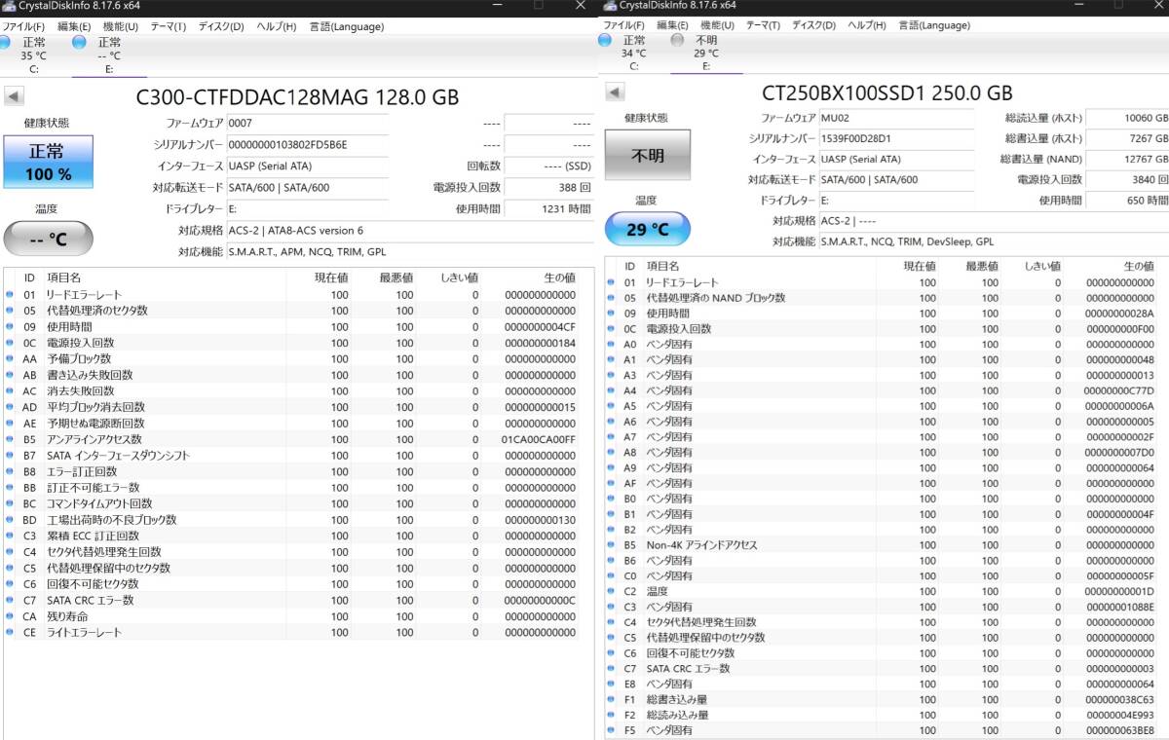Click the previous-disk arrow beside CT250BX100SSD1 title
This screenshot has height=740, width=1169.
pos(615,92)
